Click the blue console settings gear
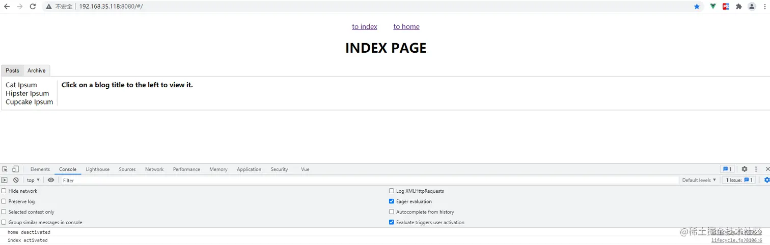770x245 pixels. pos(767,180)
